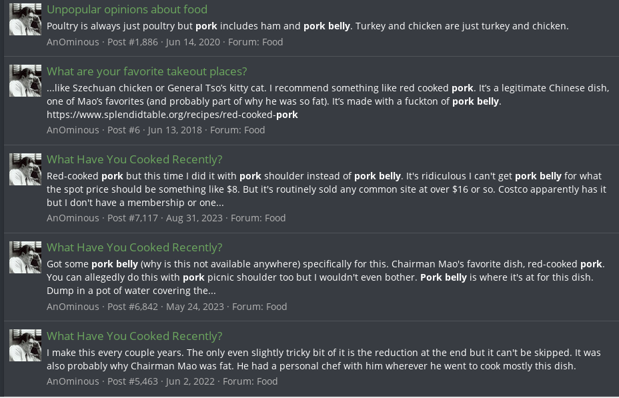The width and height of the screenshot is (619, 398).
Task: Open AnOminous's profile from the Post #1,886 result
Action: (x=73, y=42)
